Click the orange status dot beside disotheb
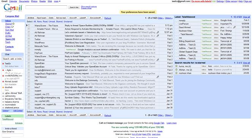Image resolution: width=252 pixels, height=138 pixels. click(3, 87)
